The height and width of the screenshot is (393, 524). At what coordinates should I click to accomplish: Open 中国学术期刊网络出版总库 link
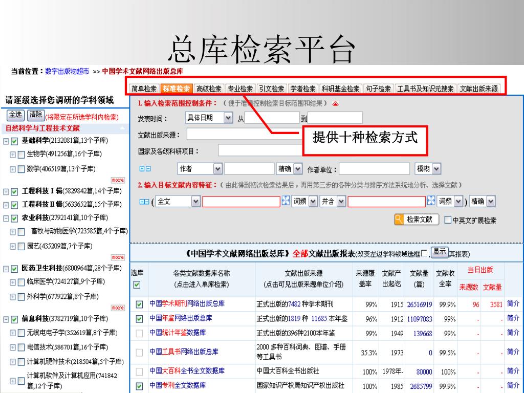coord(187,303)
